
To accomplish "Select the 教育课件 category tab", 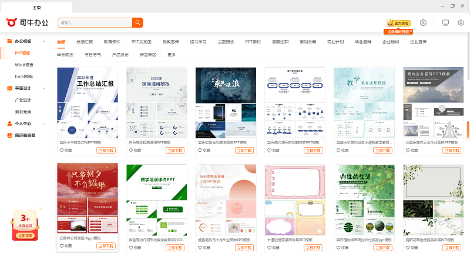I will [x=112, y=42].
